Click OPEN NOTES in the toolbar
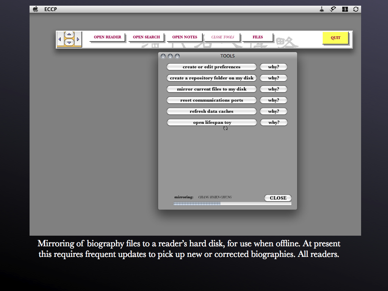The width and height of the screenshot is (388, 291). click(x=185, y=37)
